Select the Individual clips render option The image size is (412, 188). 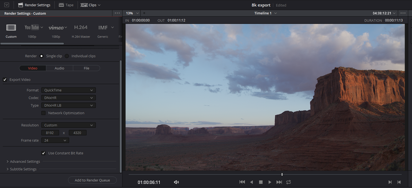(67, 56)
